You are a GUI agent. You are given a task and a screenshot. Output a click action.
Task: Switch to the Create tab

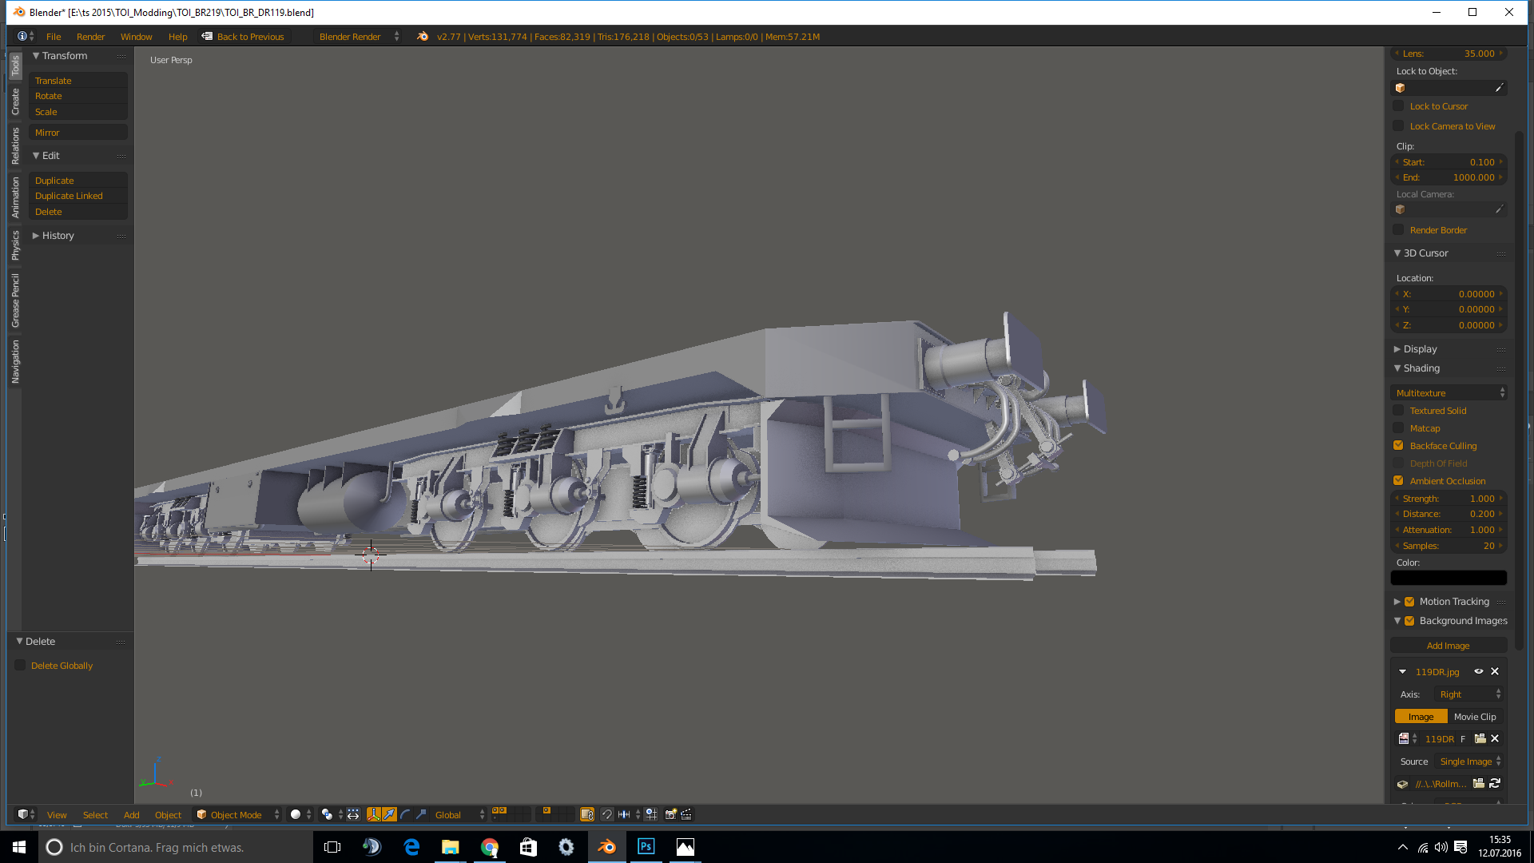15,101
